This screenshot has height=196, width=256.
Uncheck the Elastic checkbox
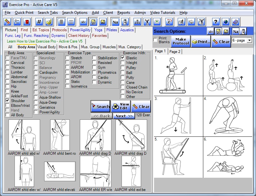pos(123,58)
